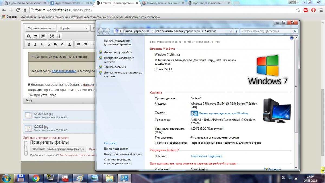Open the address bar history dropdown arrow

coord(230,31)
